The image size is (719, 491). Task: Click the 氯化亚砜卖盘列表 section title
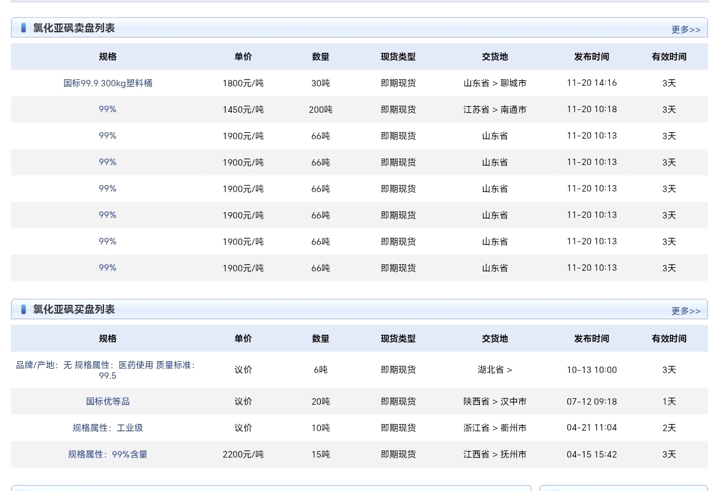point(74,28)
